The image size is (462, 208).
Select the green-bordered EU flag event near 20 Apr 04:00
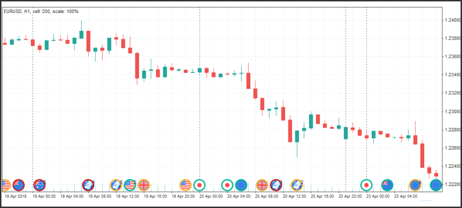pyautogui.click(x=241, y=185)
